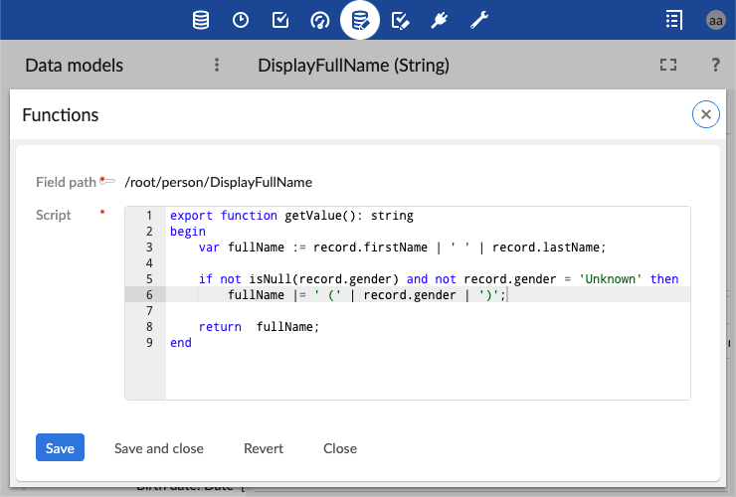Select the highlighted data model editor icon
This screenshot has height=497, width=736.
coord(360,20)
